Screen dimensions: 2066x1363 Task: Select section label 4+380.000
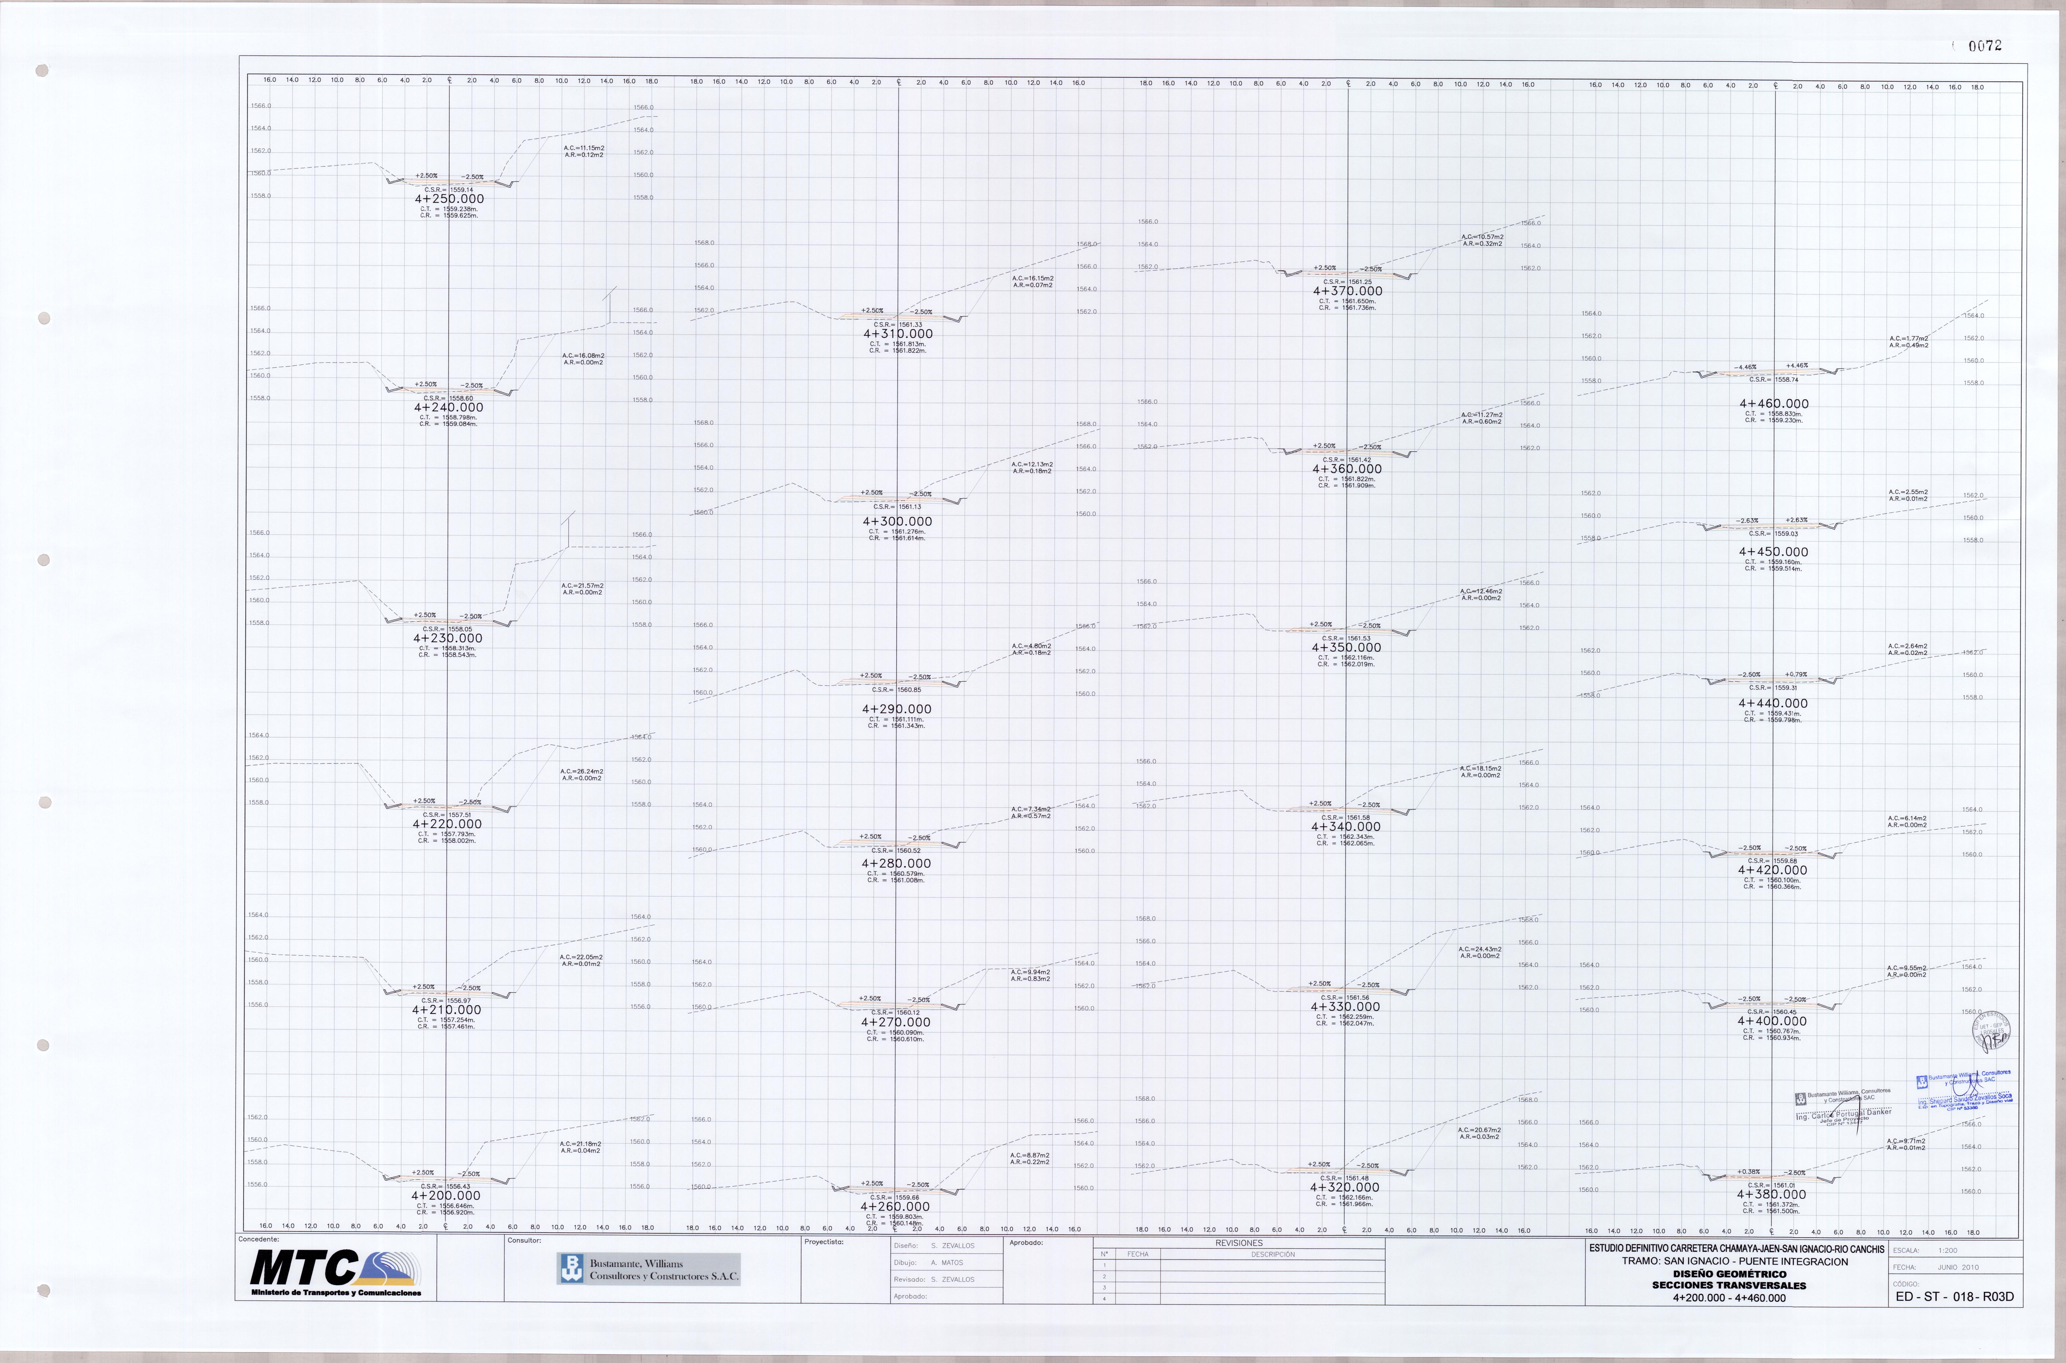click(1771, 1194)
